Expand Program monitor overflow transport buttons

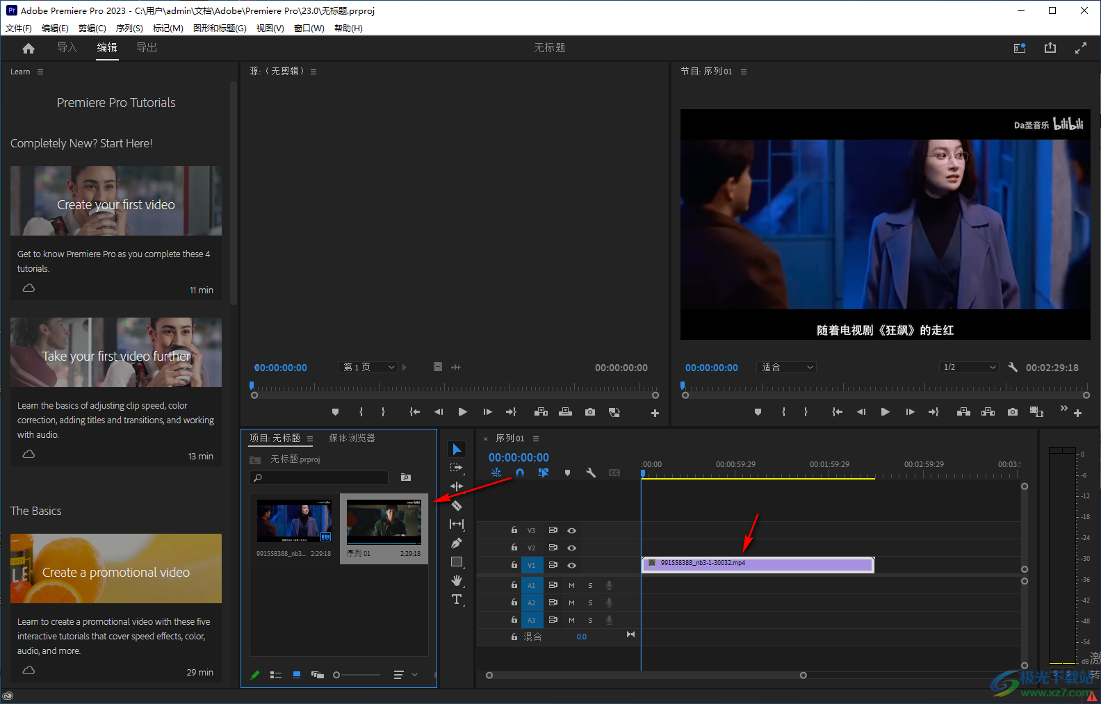(1063, 408)
